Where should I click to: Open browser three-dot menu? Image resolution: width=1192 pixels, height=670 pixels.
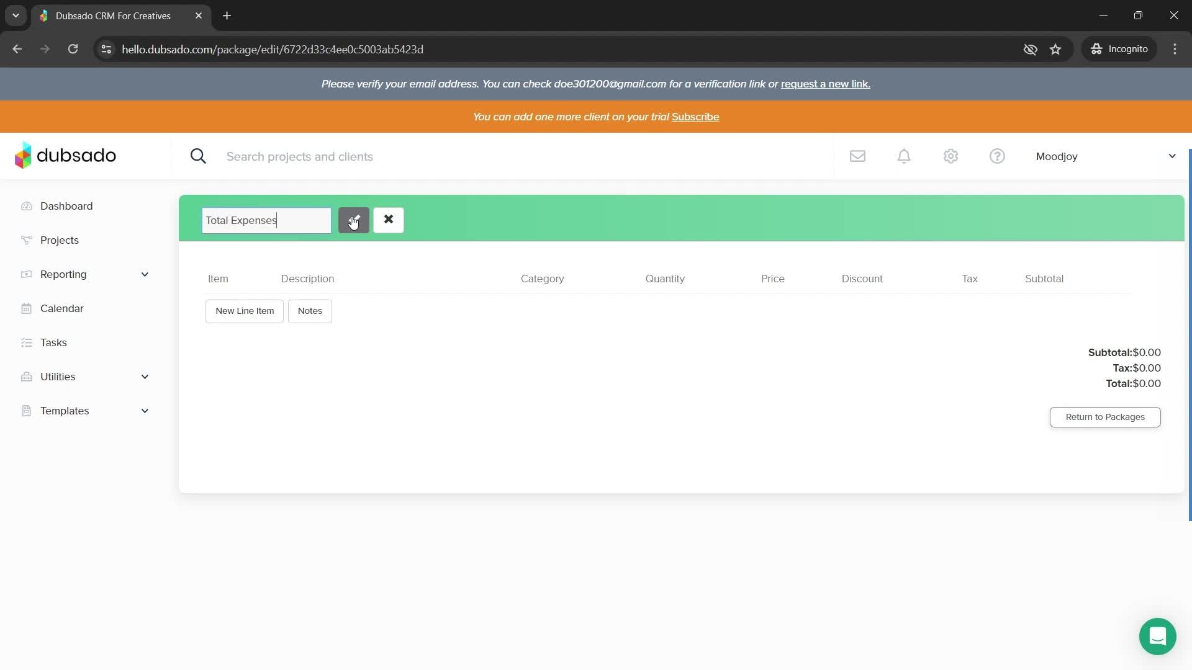[x=1175, y=49]
